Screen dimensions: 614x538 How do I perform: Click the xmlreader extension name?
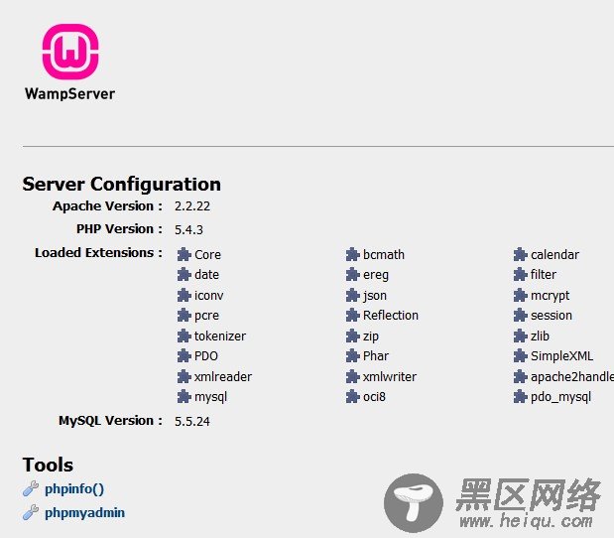[x=223, y=377]
